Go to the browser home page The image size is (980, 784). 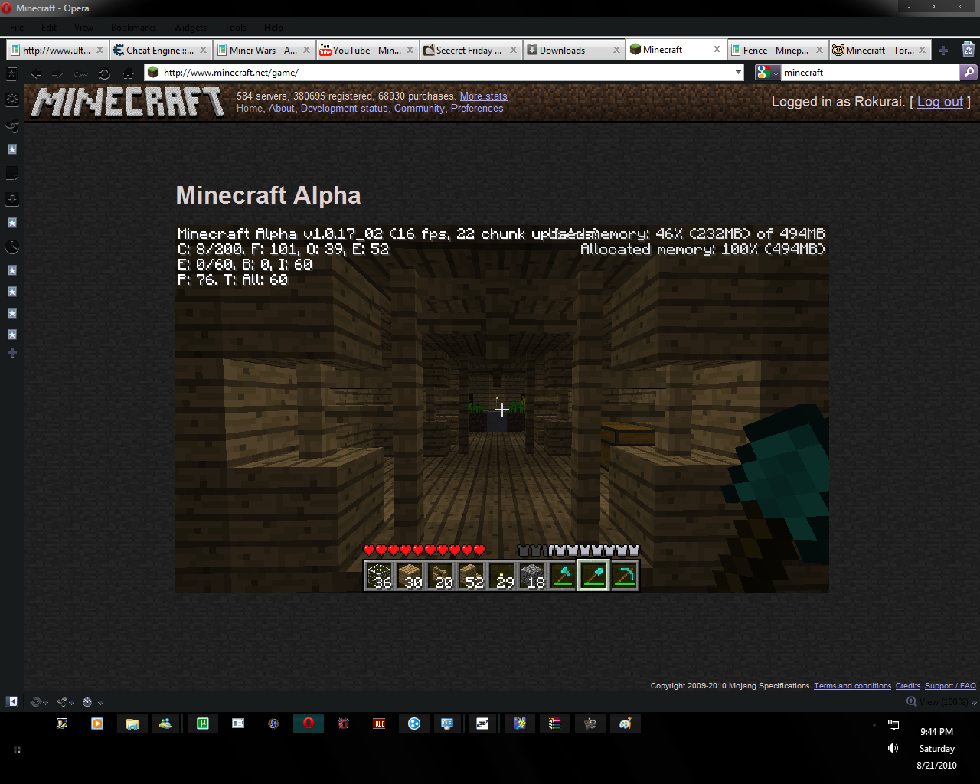[128, 73]
